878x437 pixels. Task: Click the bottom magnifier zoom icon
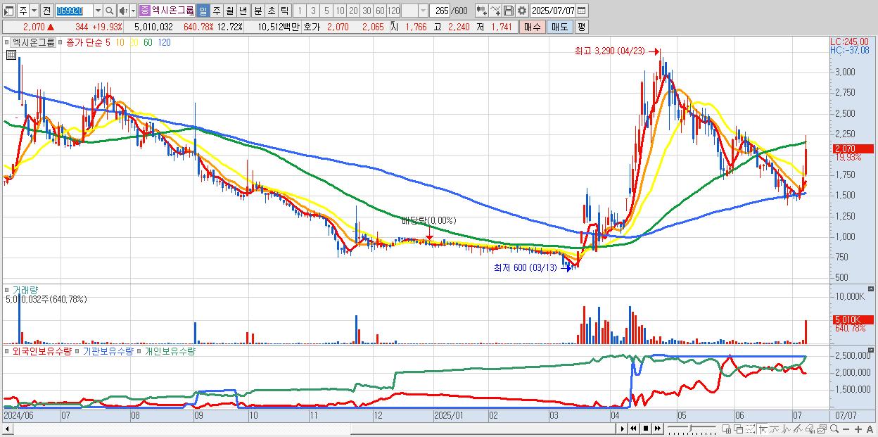point(834,429)
